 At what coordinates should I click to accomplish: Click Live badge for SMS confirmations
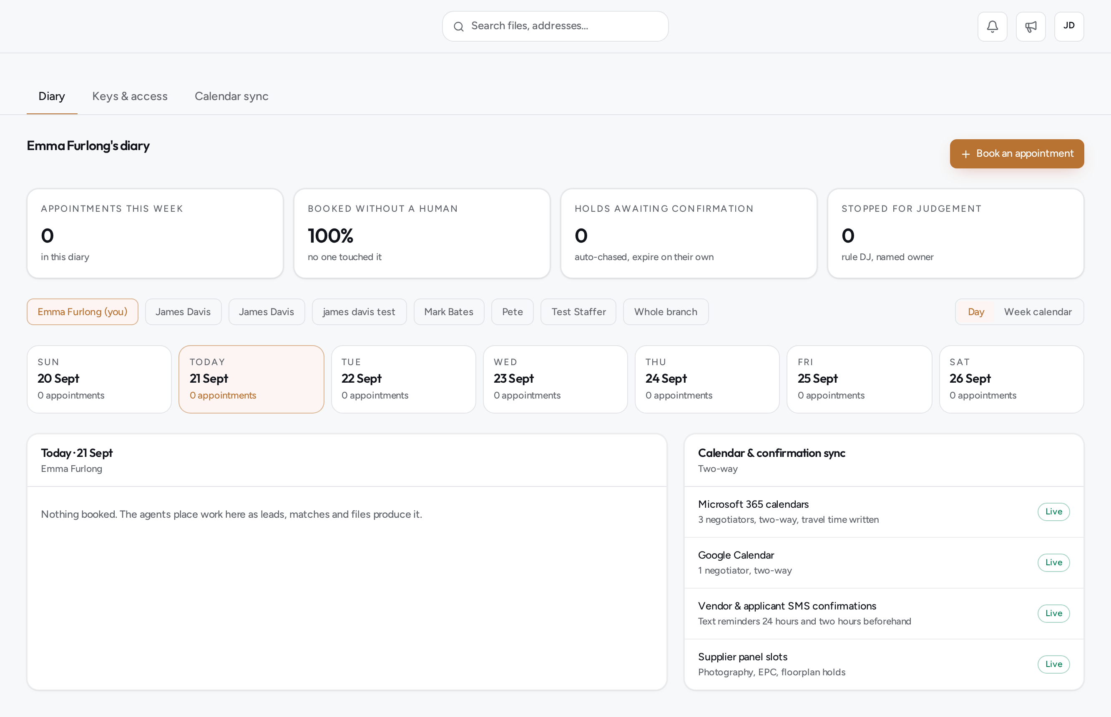(1053, 613)
